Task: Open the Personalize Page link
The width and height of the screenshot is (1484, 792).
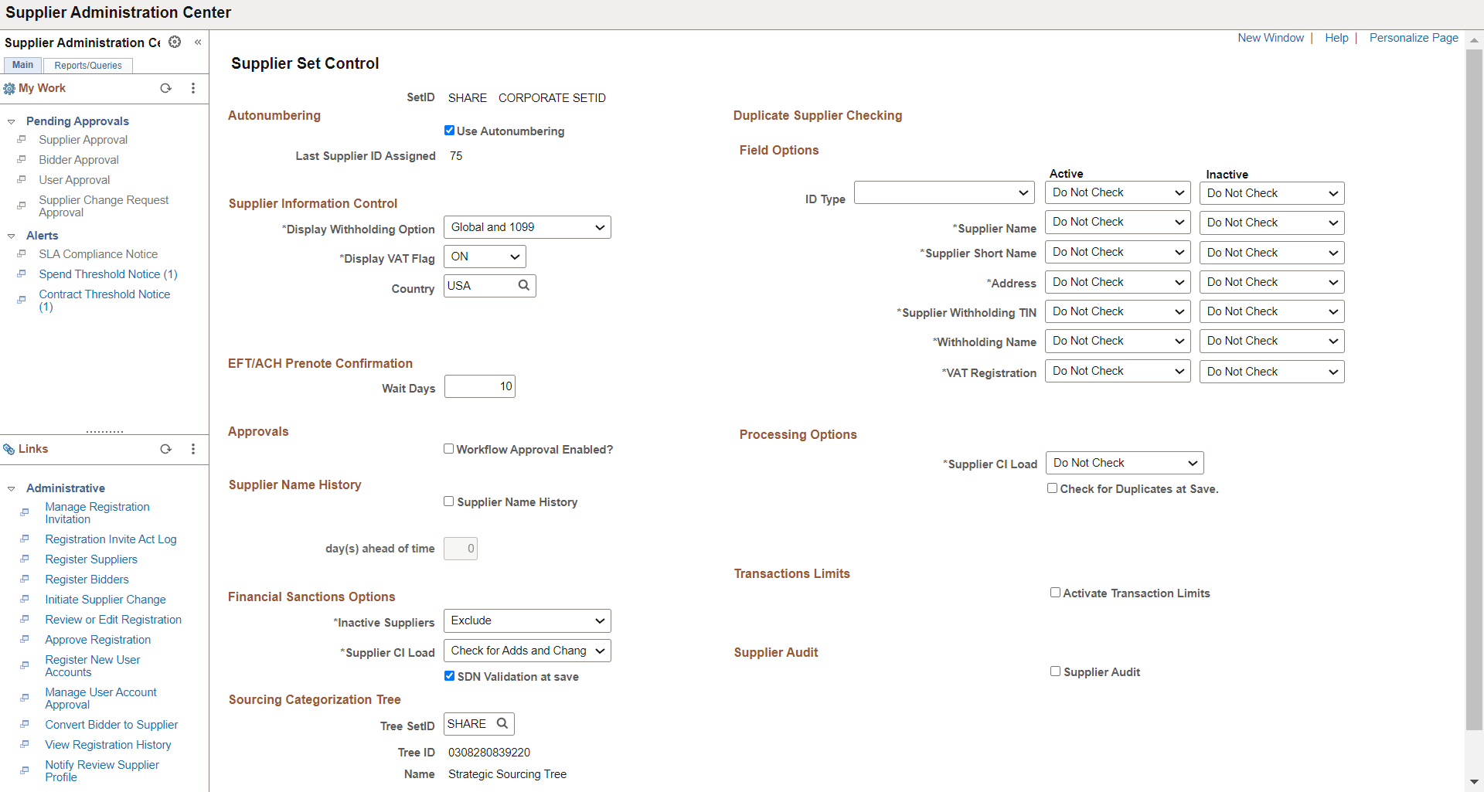Action: click(1414, 38)
